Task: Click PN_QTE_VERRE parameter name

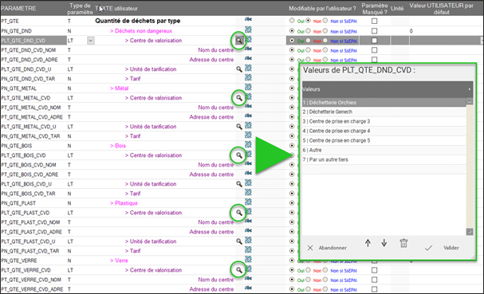Action: (19, 261)
